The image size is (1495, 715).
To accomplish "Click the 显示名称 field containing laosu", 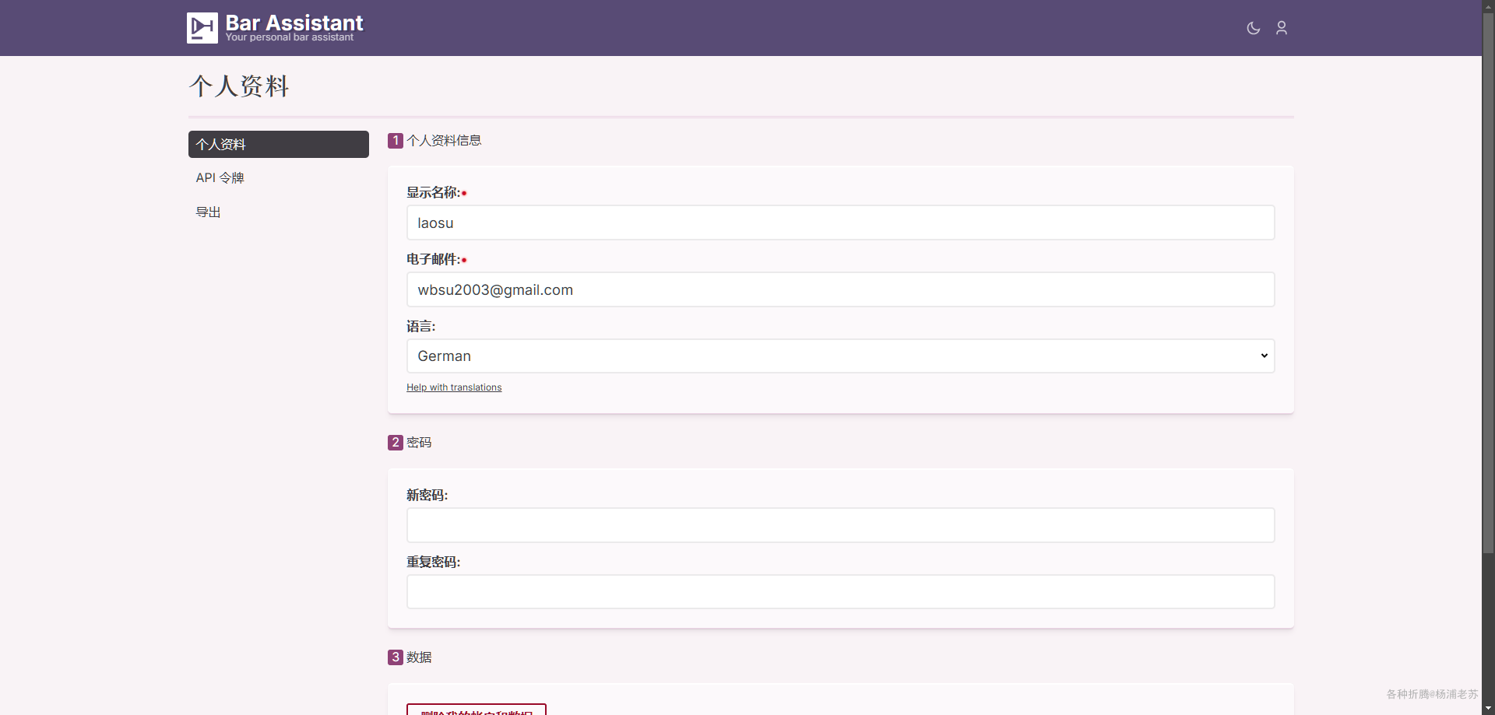I will coord(841,223).
